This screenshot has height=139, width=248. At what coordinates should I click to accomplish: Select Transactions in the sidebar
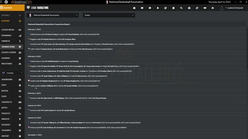tap(11, 47)
